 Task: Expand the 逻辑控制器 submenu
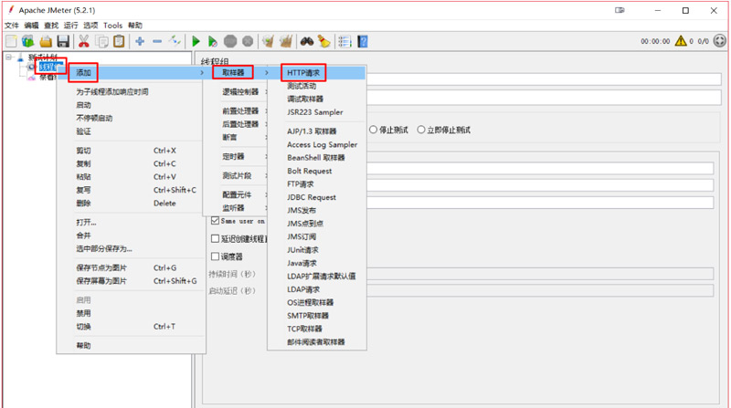(240, 92)
